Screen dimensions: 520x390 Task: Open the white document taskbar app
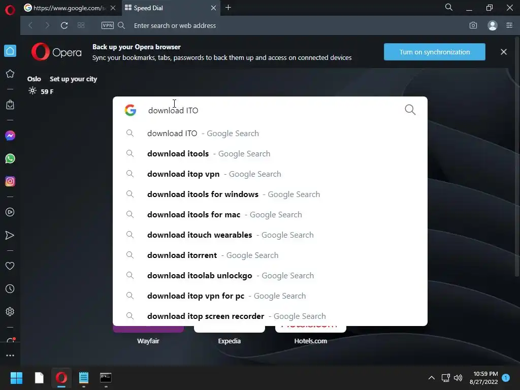[x=39, y=378]
